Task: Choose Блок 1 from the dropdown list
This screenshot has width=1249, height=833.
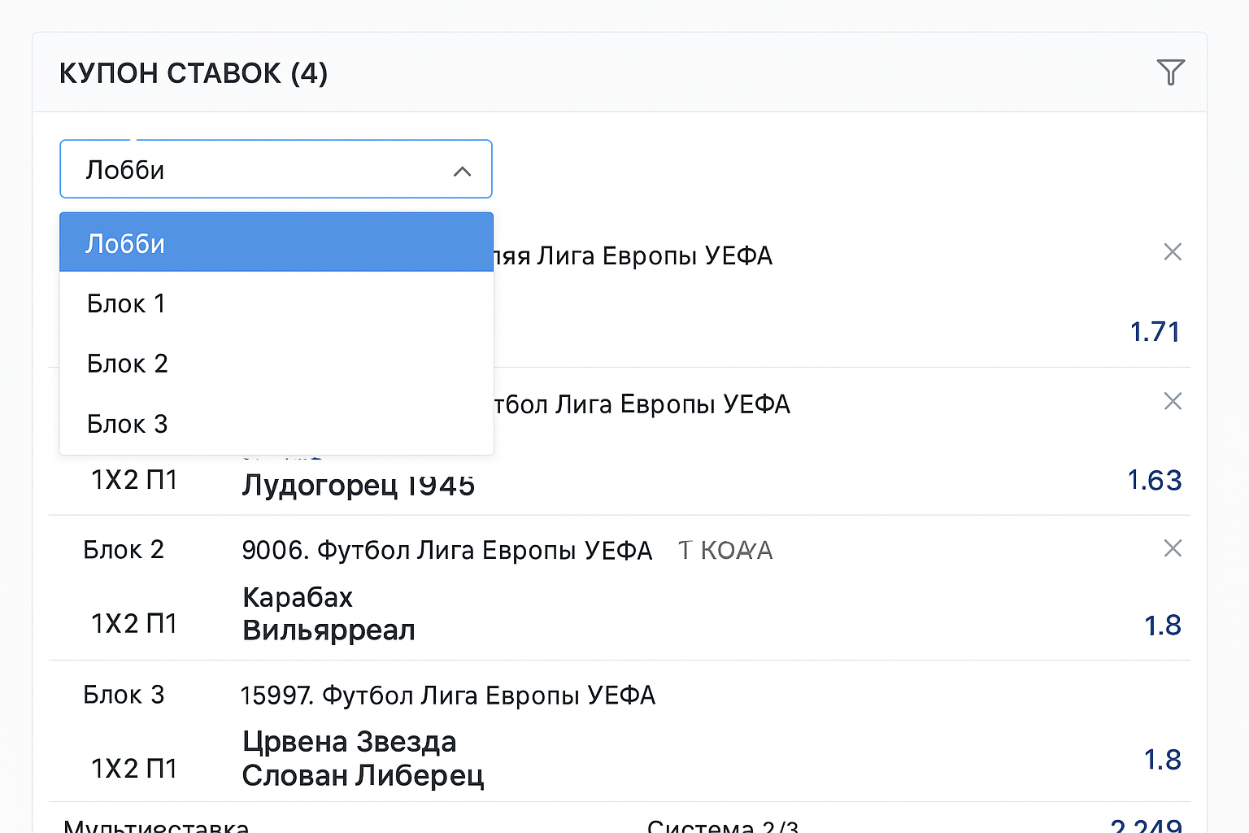Action: point(127,303)
